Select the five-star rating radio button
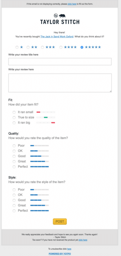The width and height of the screenshot is (121, 256). click(82, 47)
